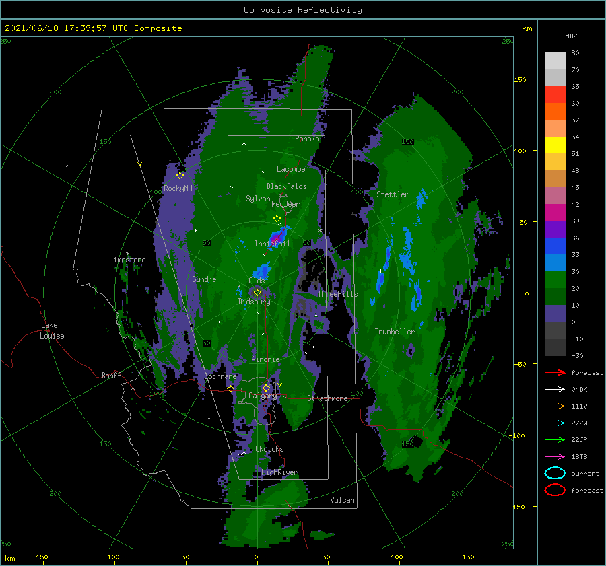Click the Innisfail city label
This screenshot has height=566, width=606.
click(x=272, y=244)
